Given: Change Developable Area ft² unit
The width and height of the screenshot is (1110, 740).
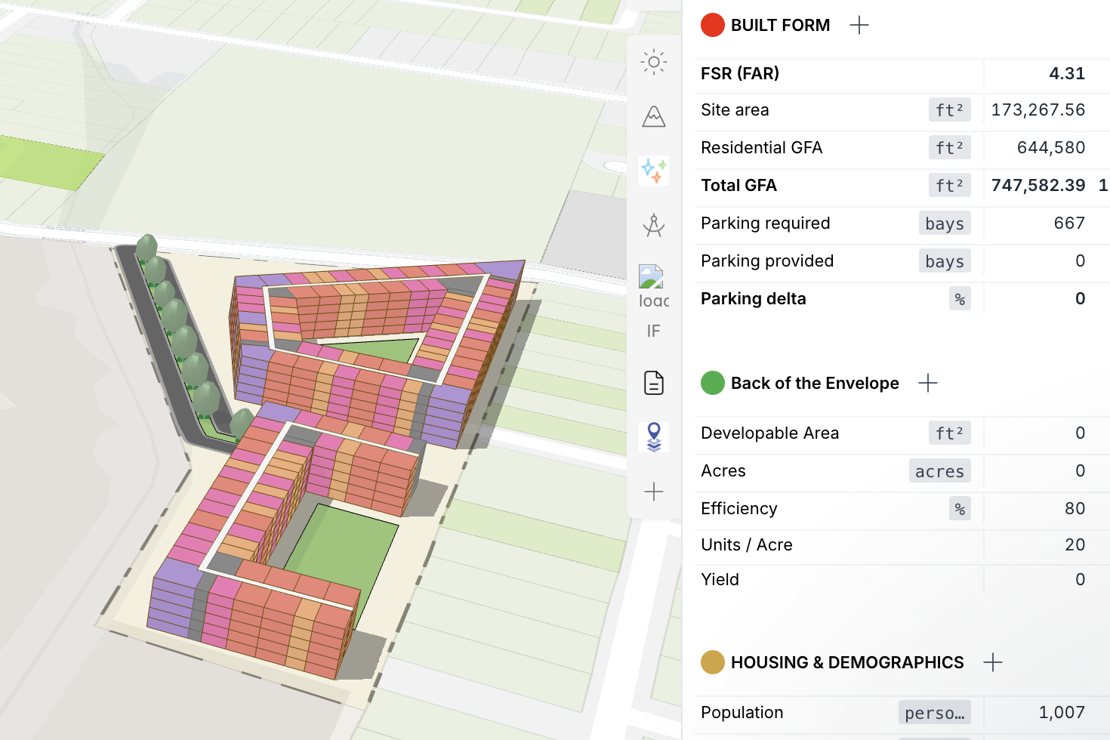Looking at the screenshot, I should coord(950,433).
